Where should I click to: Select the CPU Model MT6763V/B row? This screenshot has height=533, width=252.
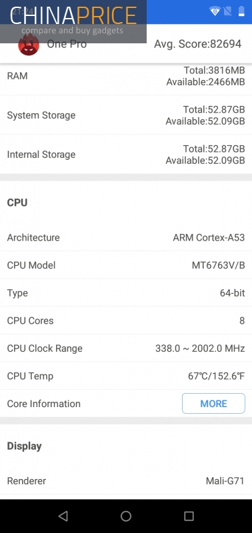(x=126, y=265)
